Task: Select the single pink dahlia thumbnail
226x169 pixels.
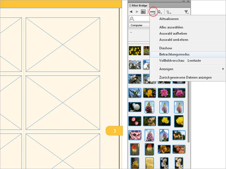Action: click(164, 93)
